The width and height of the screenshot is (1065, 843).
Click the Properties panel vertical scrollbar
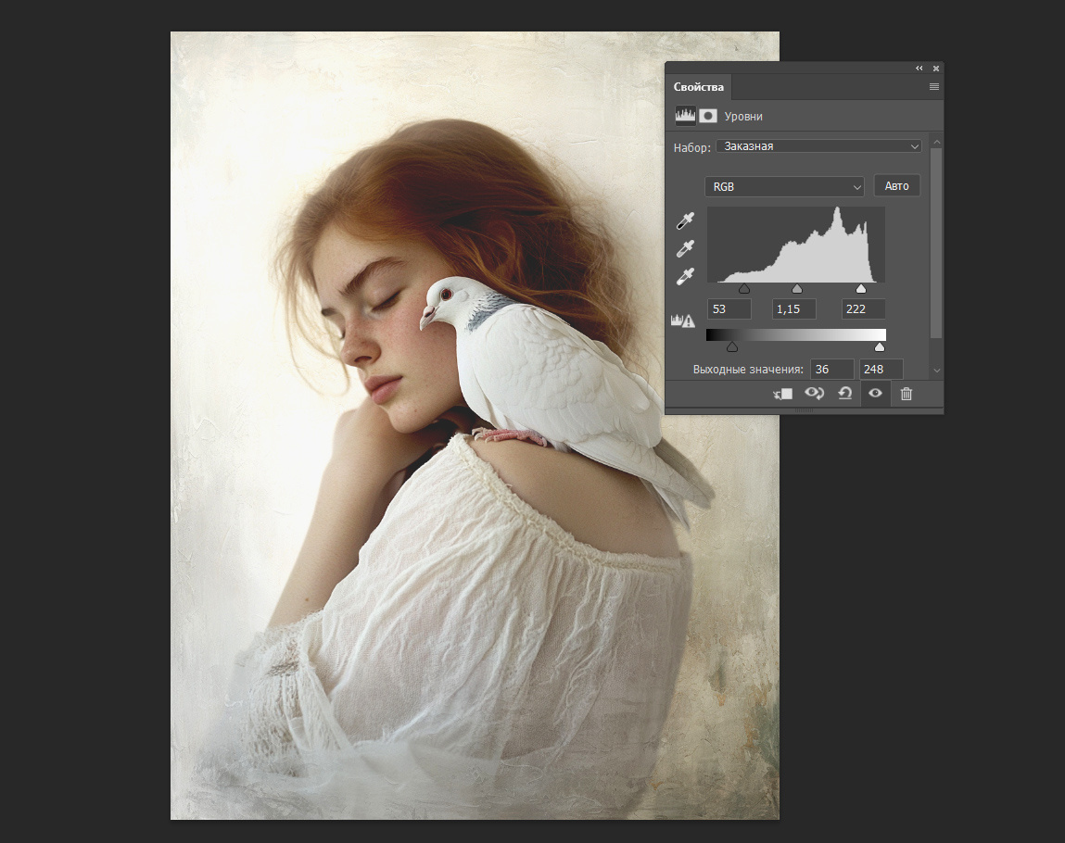pos(937,243)
